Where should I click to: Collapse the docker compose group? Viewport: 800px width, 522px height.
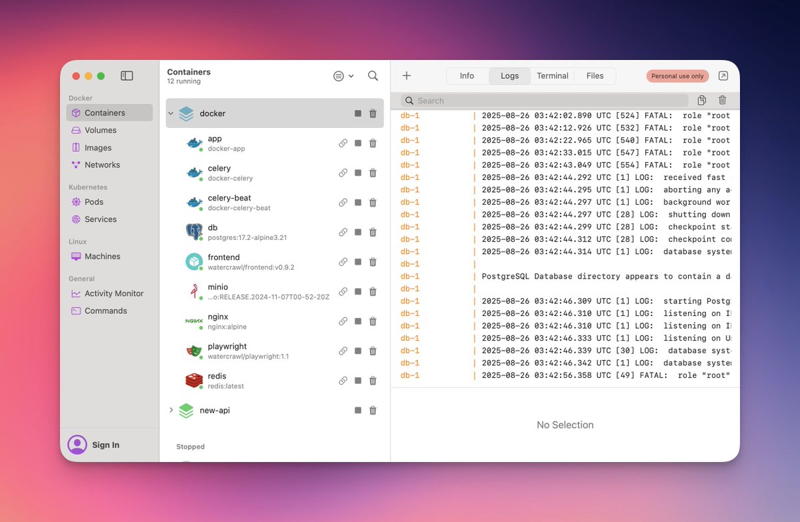click(x=171, y=113)
